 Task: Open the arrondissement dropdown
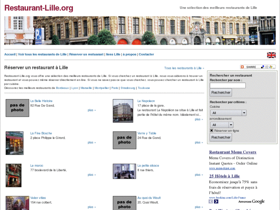click(222, 125)
